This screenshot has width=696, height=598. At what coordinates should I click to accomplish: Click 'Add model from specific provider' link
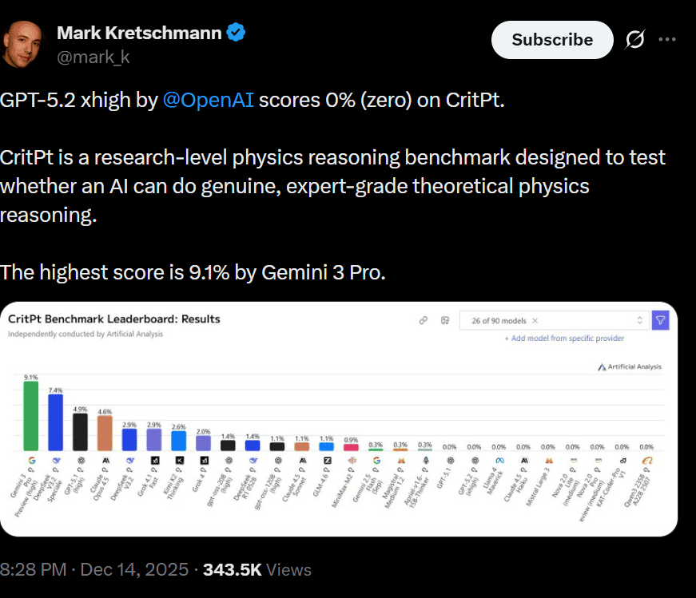tap(564, 339)
